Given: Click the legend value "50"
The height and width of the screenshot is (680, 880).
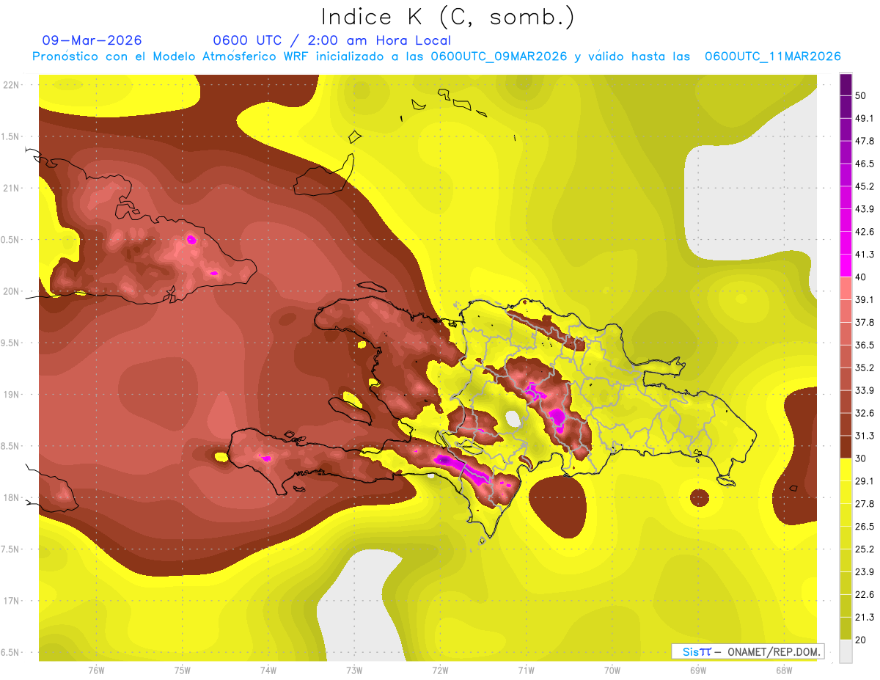Looking at the screenshot, I should tap(860, 95).
